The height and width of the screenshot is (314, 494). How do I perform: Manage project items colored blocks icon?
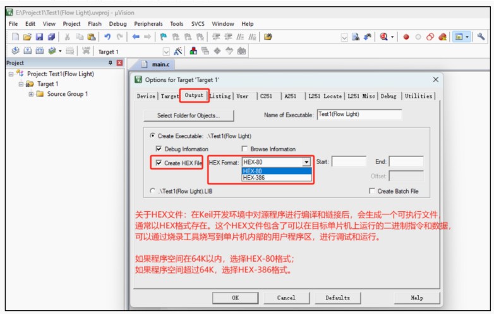pos(193,51)
